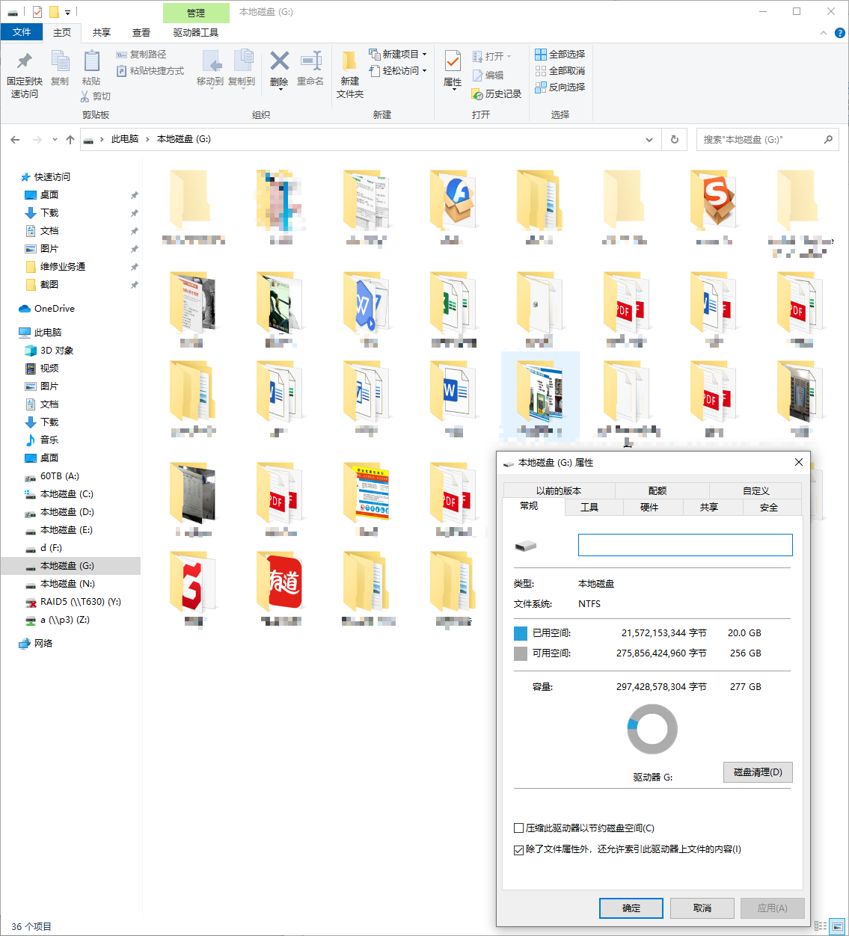Expand the address bar history dropdown
Image resolution: width=849 pixels, height=936 pixels.
(x=649, y=140)
